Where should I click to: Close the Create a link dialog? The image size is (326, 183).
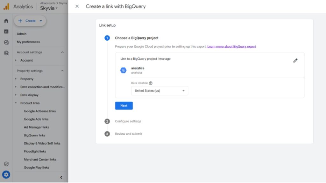pos(77,6)
